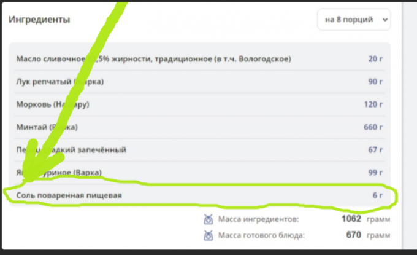Click the 90 г onion amount
Image resolution: width=417 pixels, height=255 pixels.
coord(375,82)
